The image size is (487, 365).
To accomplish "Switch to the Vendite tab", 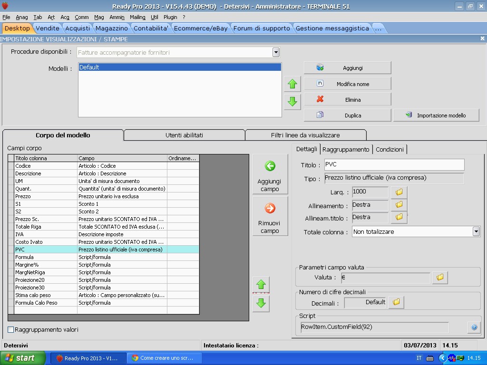I will pos(48,28).
